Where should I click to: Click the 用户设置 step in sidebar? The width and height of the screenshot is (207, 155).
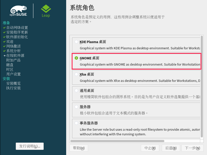pos(13,74)
